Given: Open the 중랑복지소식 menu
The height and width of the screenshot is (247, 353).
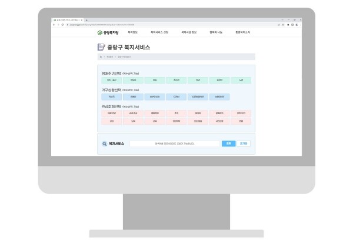Looking at the screenshot, I should pyautogui.click(x=242, y=32).
